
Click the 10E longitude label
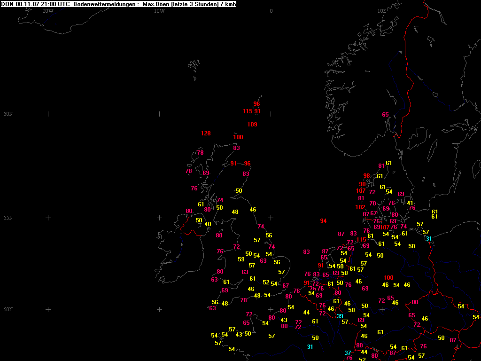coord(382,11)
